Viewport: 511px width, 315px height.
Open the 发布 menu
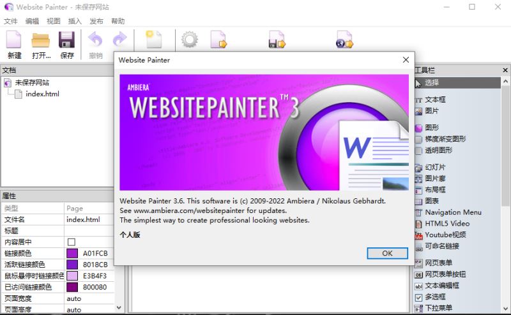pos(96,21)
